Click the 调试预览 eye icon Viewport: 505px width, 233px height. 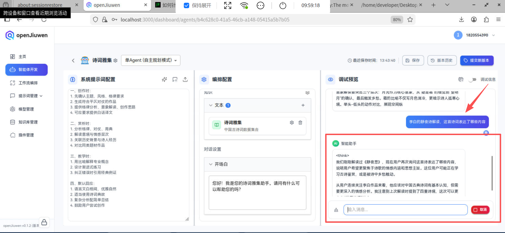[x=330, y=79]
